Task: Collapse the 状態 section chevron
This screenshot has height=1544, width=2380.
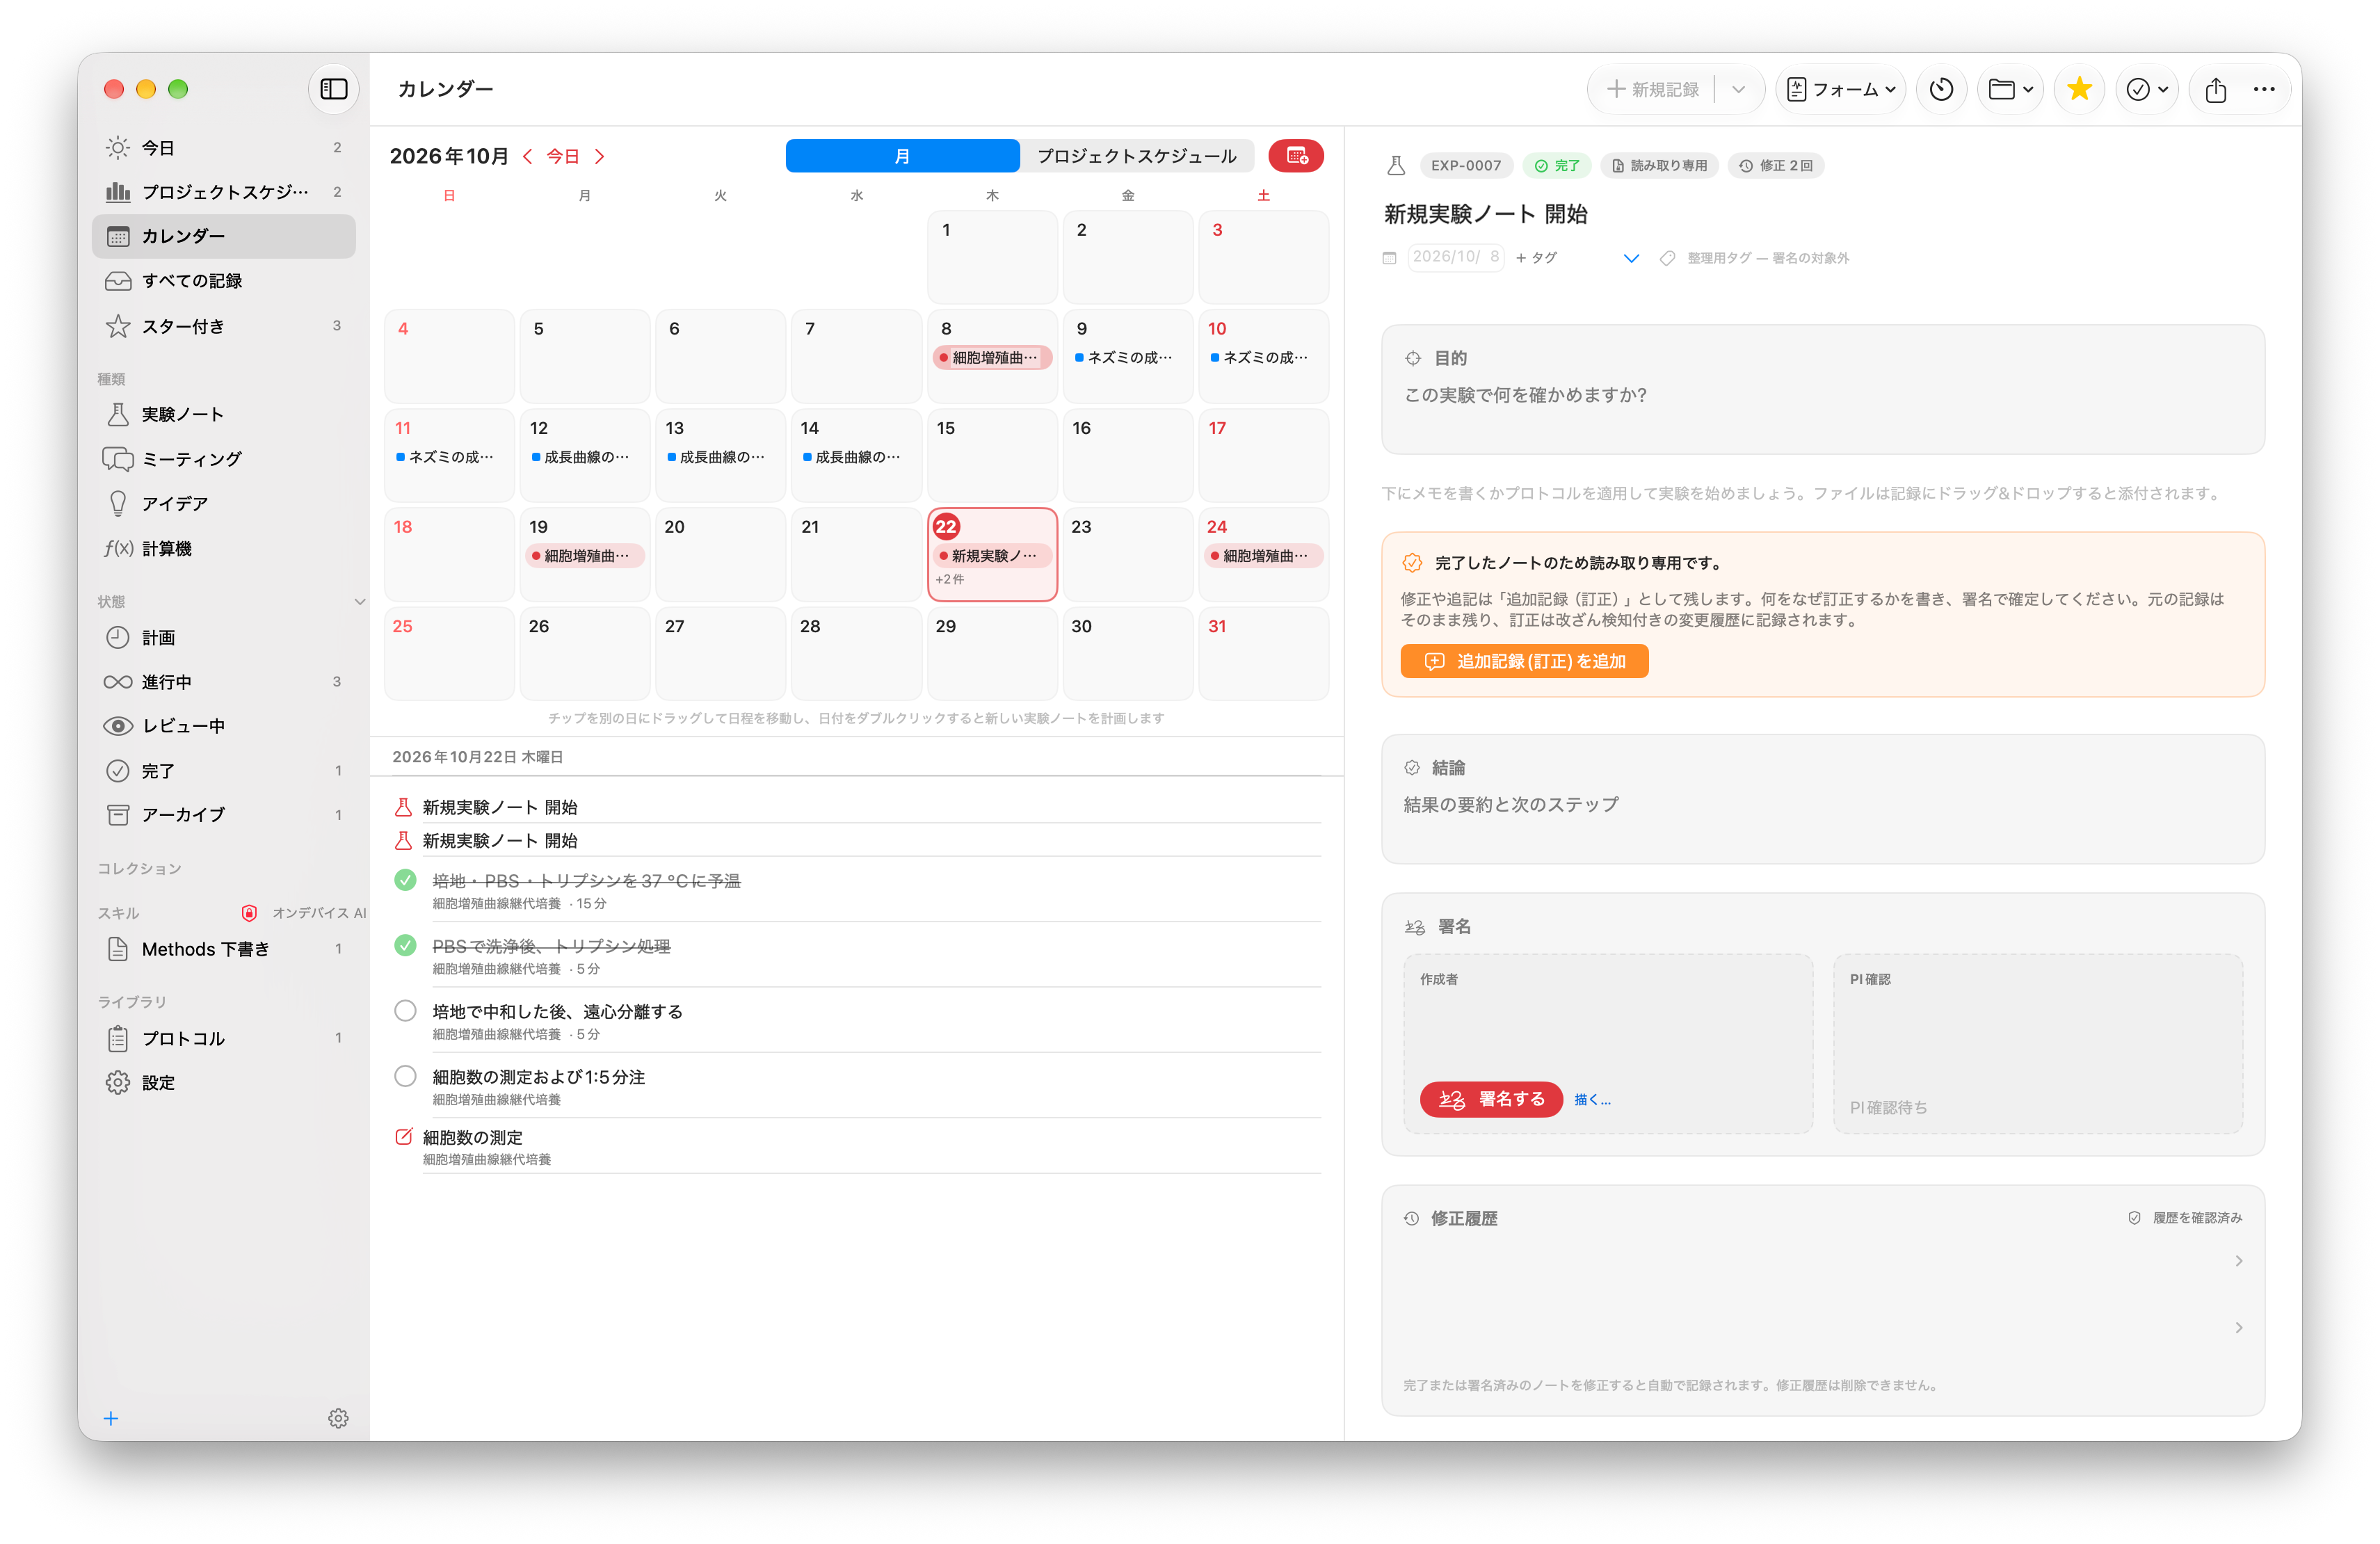Action: click(x=360, y=601)
